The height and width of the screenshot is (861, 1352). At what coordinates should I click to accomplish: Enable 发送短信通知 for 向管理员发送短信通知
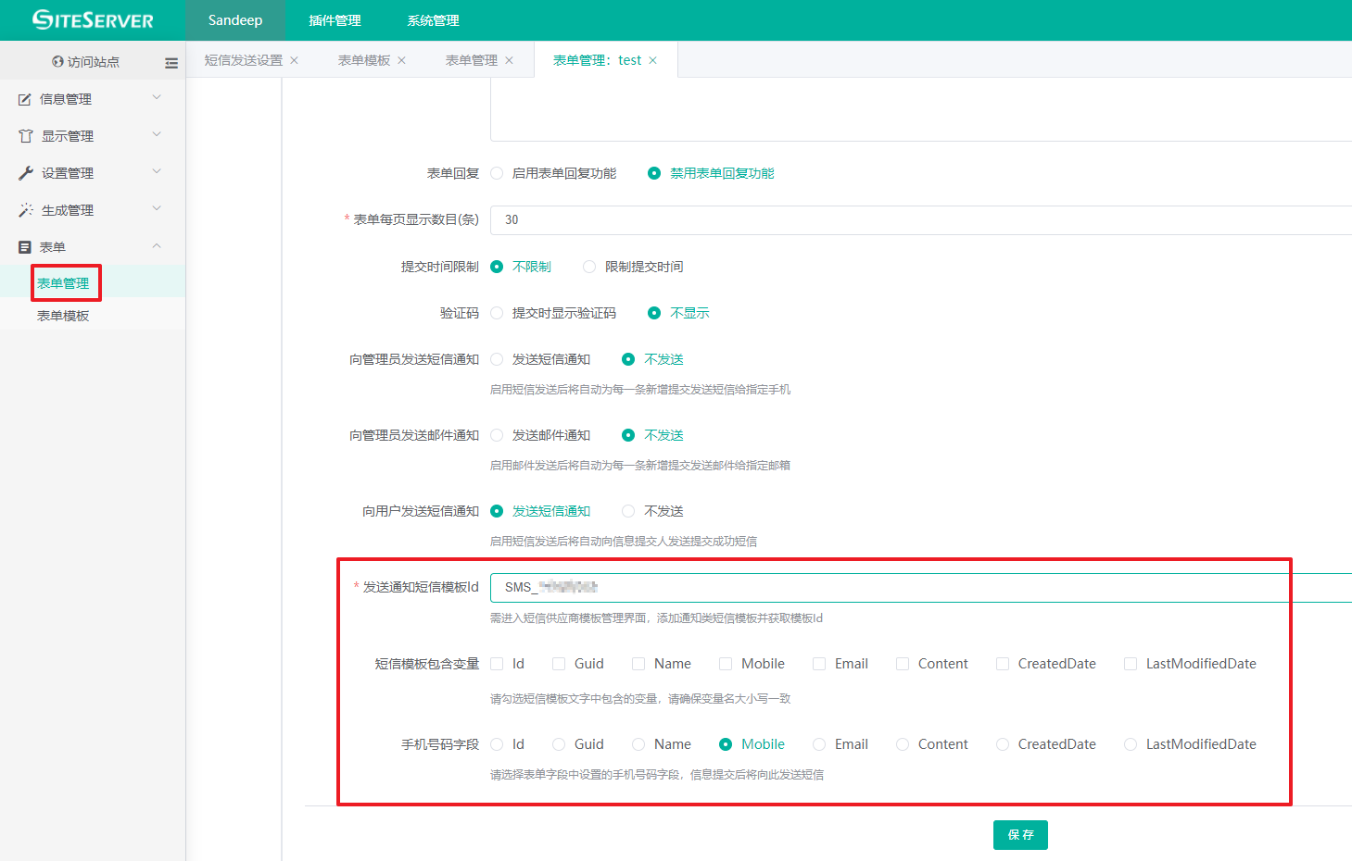click(497, 359)
